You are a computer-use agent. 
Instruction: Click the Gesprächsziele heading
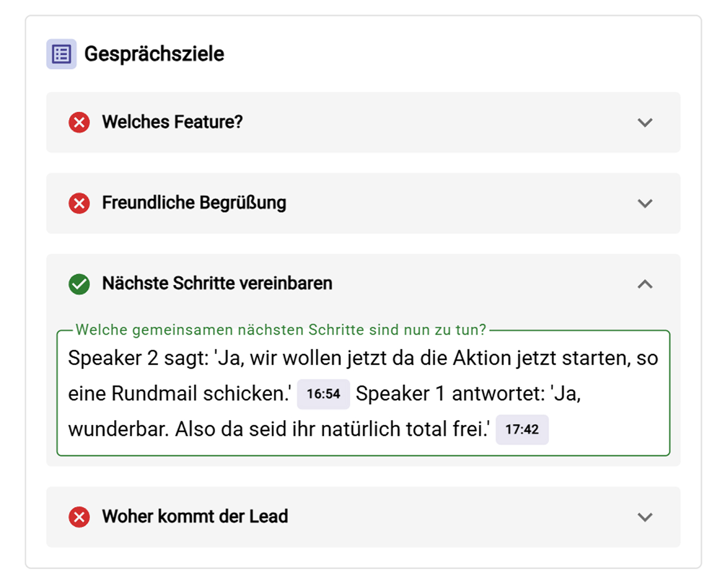154,54
